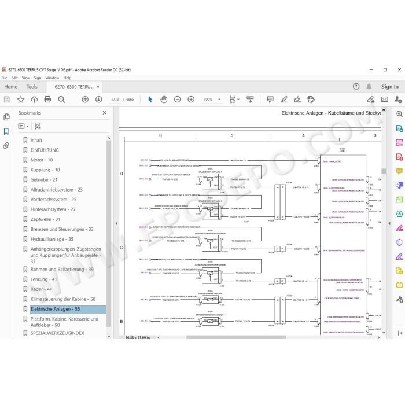The image size is (405, 405).
Task: Add the document to starred with the star icon
Action: tap(21, 100)
